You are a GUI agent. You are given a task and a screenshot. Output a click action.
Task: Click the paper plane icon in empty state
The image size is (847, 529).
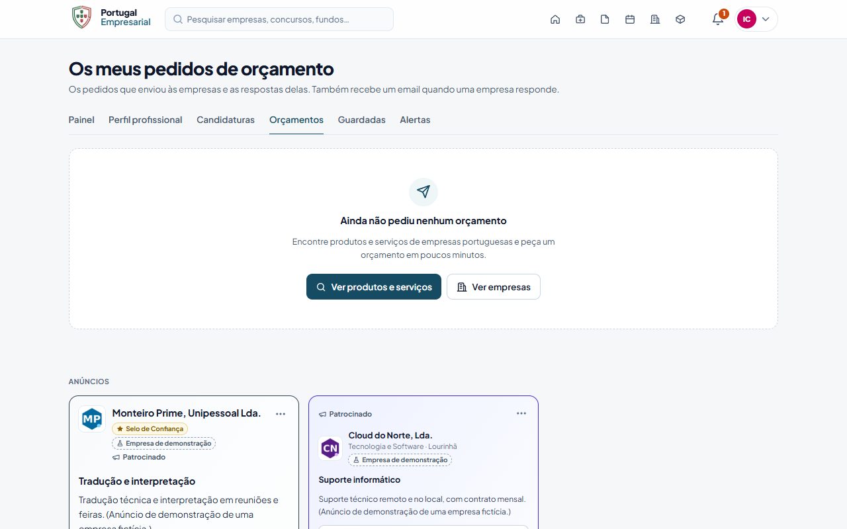(423, 192)
